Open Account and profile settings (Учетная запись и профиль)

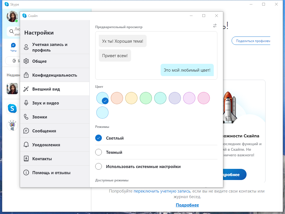55,47
